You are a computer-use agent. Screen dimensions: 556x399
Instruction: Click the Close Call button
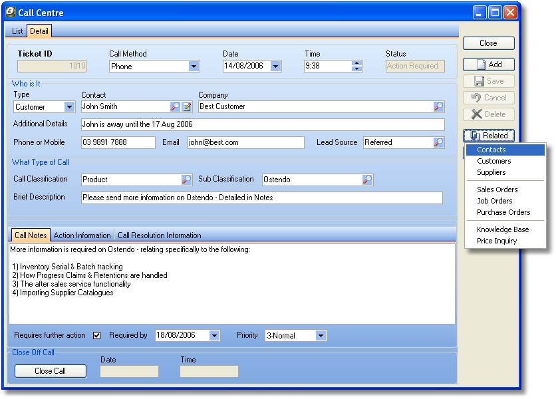click(51, 371)
